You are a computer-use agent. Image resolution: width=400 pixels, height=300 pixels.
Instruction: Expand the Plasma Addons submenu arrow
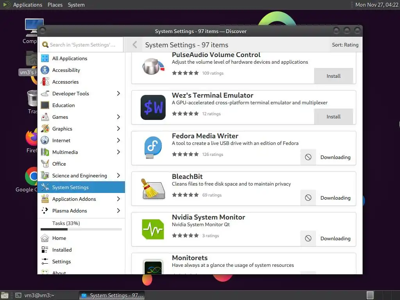pyautogui.click(x=118, y=211)
